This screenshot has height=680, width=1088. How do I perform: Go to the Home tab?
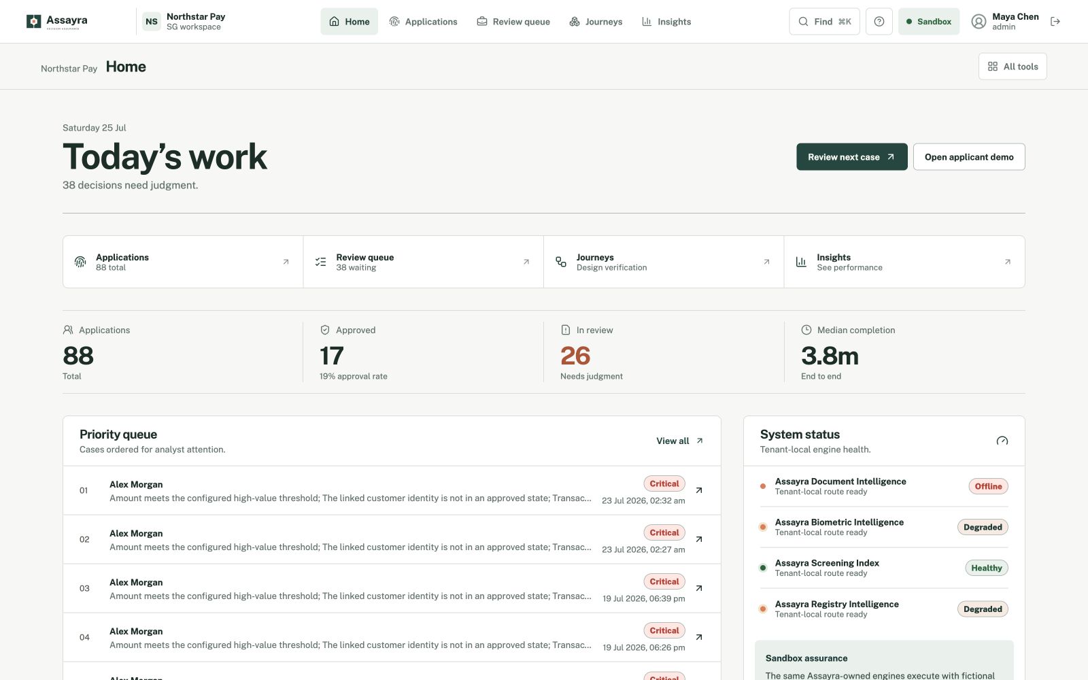click(350, 22)
